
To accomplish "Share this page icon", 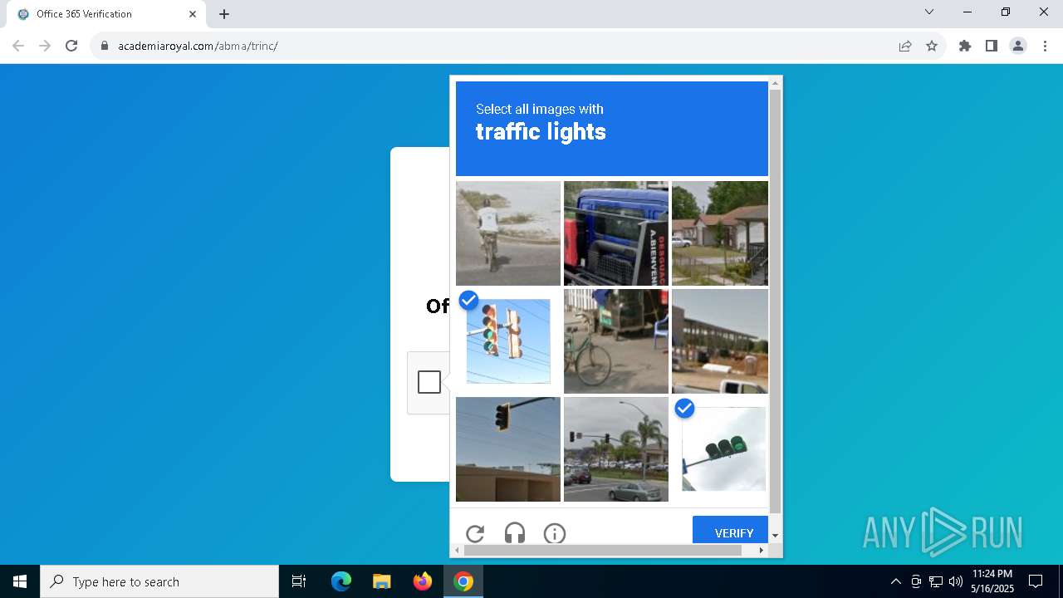I will (x=905, y=46).
